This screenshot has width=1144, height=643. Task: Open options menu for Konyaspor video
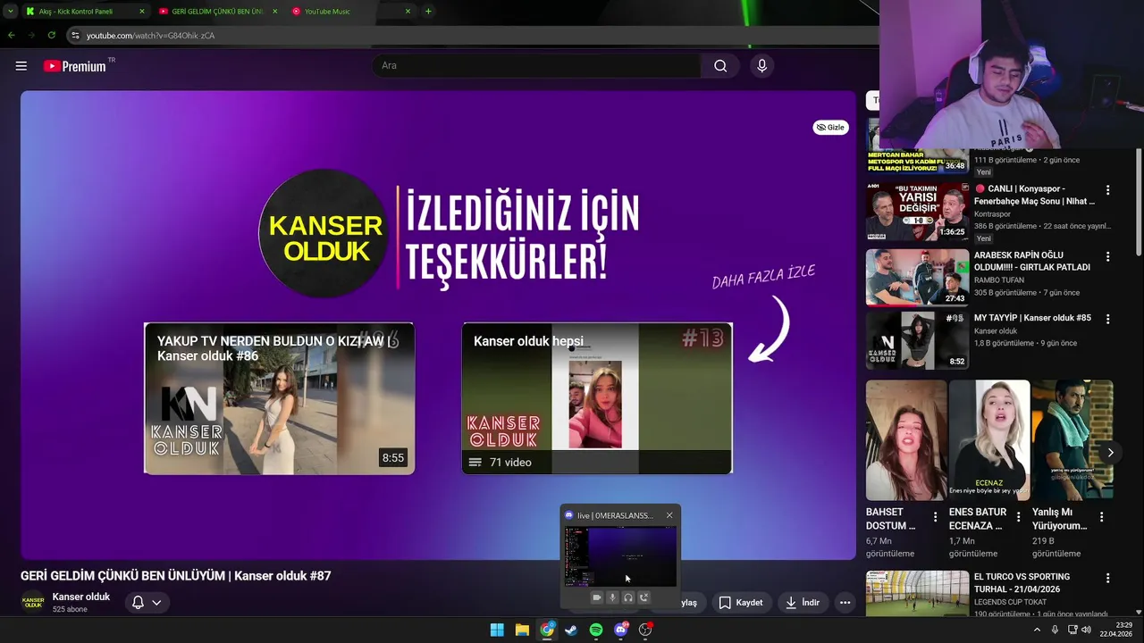(x=1107, y=190)
